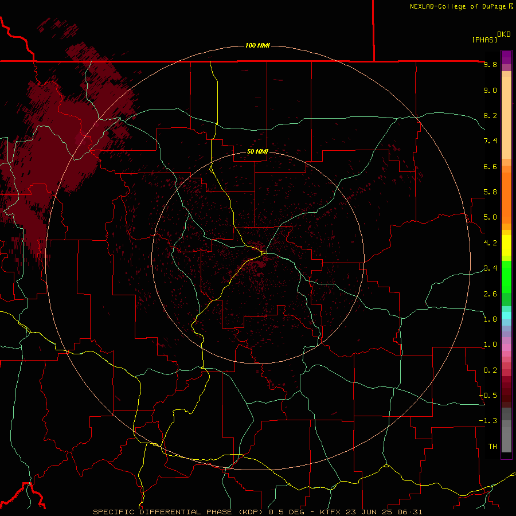Select the 9.0 value on the scale

pyautogui.click(x=490, y=90)
